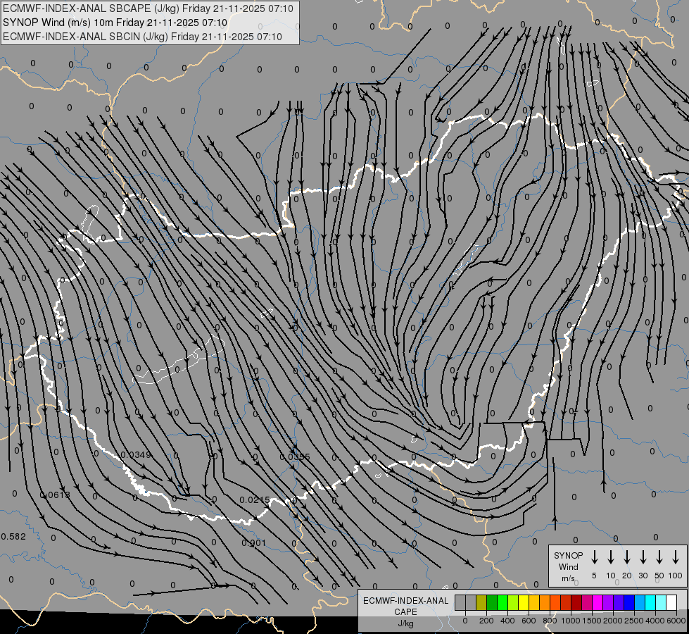Viewport: 689px width, 634px height.
Task: Select the bright green CAPE legend swatch
Action: pos(502,602)
